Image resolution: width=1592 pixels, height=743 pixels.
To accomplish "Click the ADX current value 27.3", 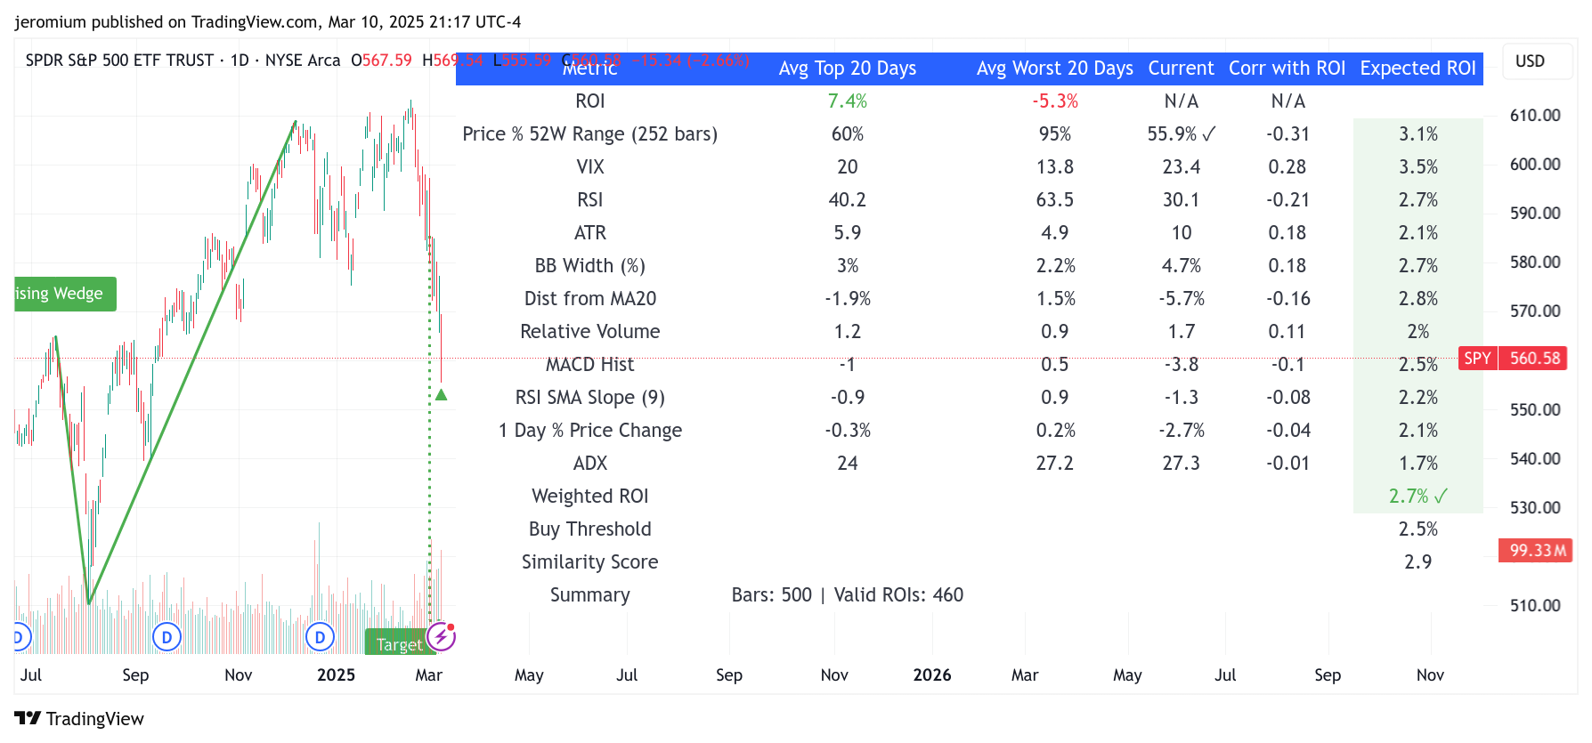I will [1181, 464].
